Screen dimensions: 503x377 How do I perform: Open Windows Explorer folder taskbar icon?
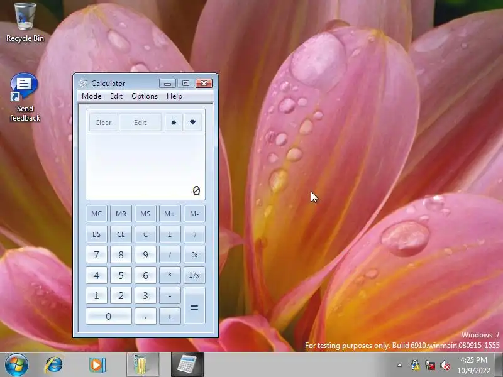coord(142,365)
